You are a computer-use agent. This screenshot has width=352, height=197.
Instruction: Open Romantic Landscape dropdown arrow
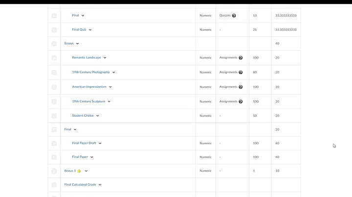pos(105,58)
